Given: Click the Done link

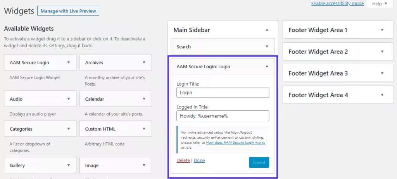Looking at the screenshot, I should tap(199, 160).
